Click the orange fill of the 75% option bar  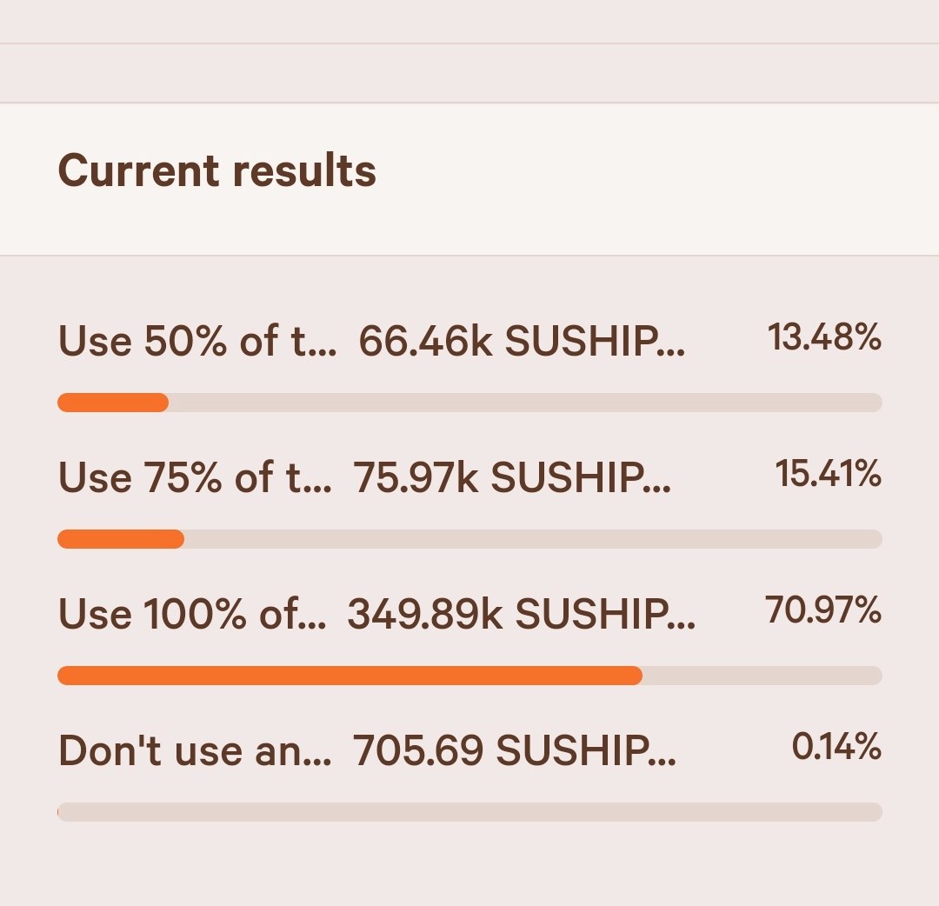[121, 539]
